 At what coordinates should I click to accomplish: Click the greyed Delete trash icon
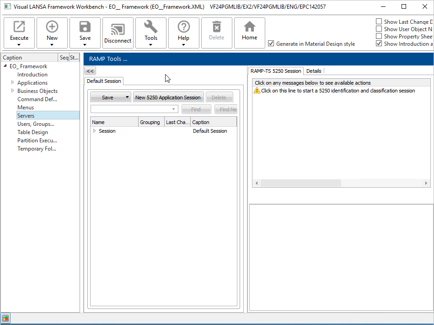(x=216, y=27)
